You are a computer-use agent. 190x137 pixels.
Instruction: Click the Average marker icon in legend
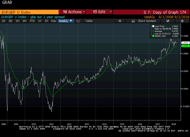pyautogui.click(x=153, y=31)
